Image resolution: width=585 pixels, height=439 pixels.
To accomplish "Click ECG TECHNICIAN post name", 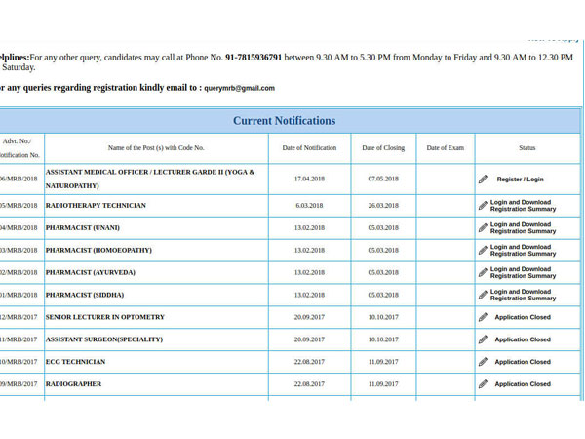I will 75,362.
